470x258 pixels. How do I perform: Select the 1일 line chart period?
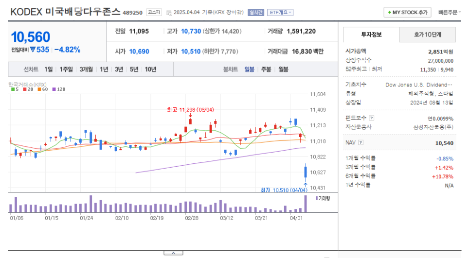click(x=48, y=69)
